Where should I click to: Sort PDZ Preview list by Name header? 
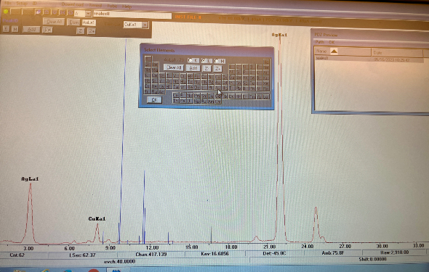coord(342,51)
